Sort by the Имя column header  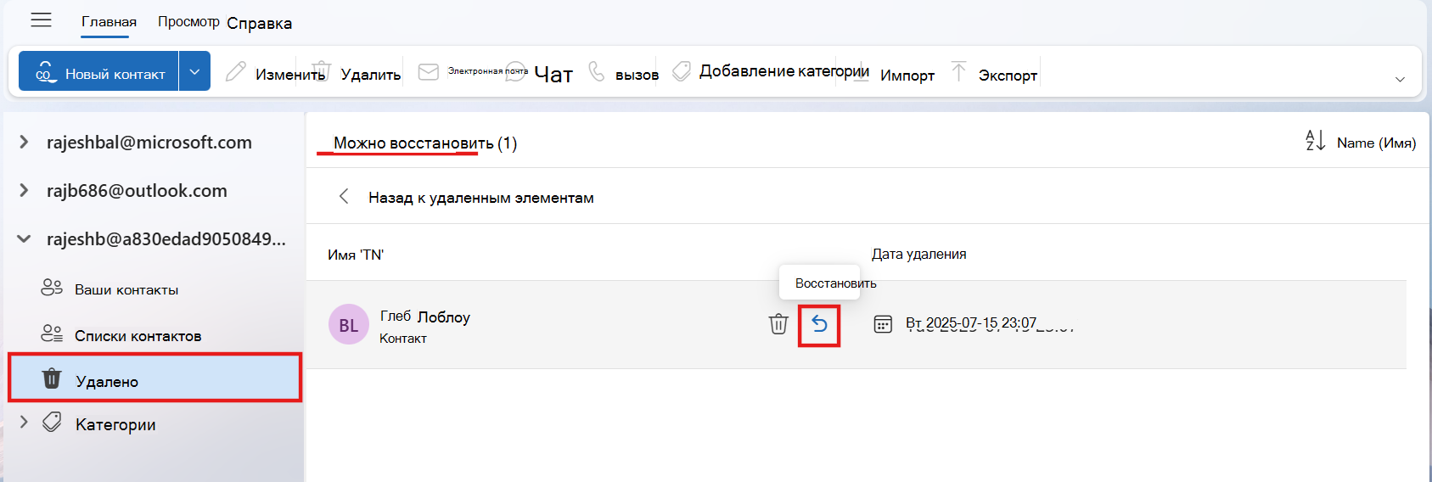click(356, 255)
